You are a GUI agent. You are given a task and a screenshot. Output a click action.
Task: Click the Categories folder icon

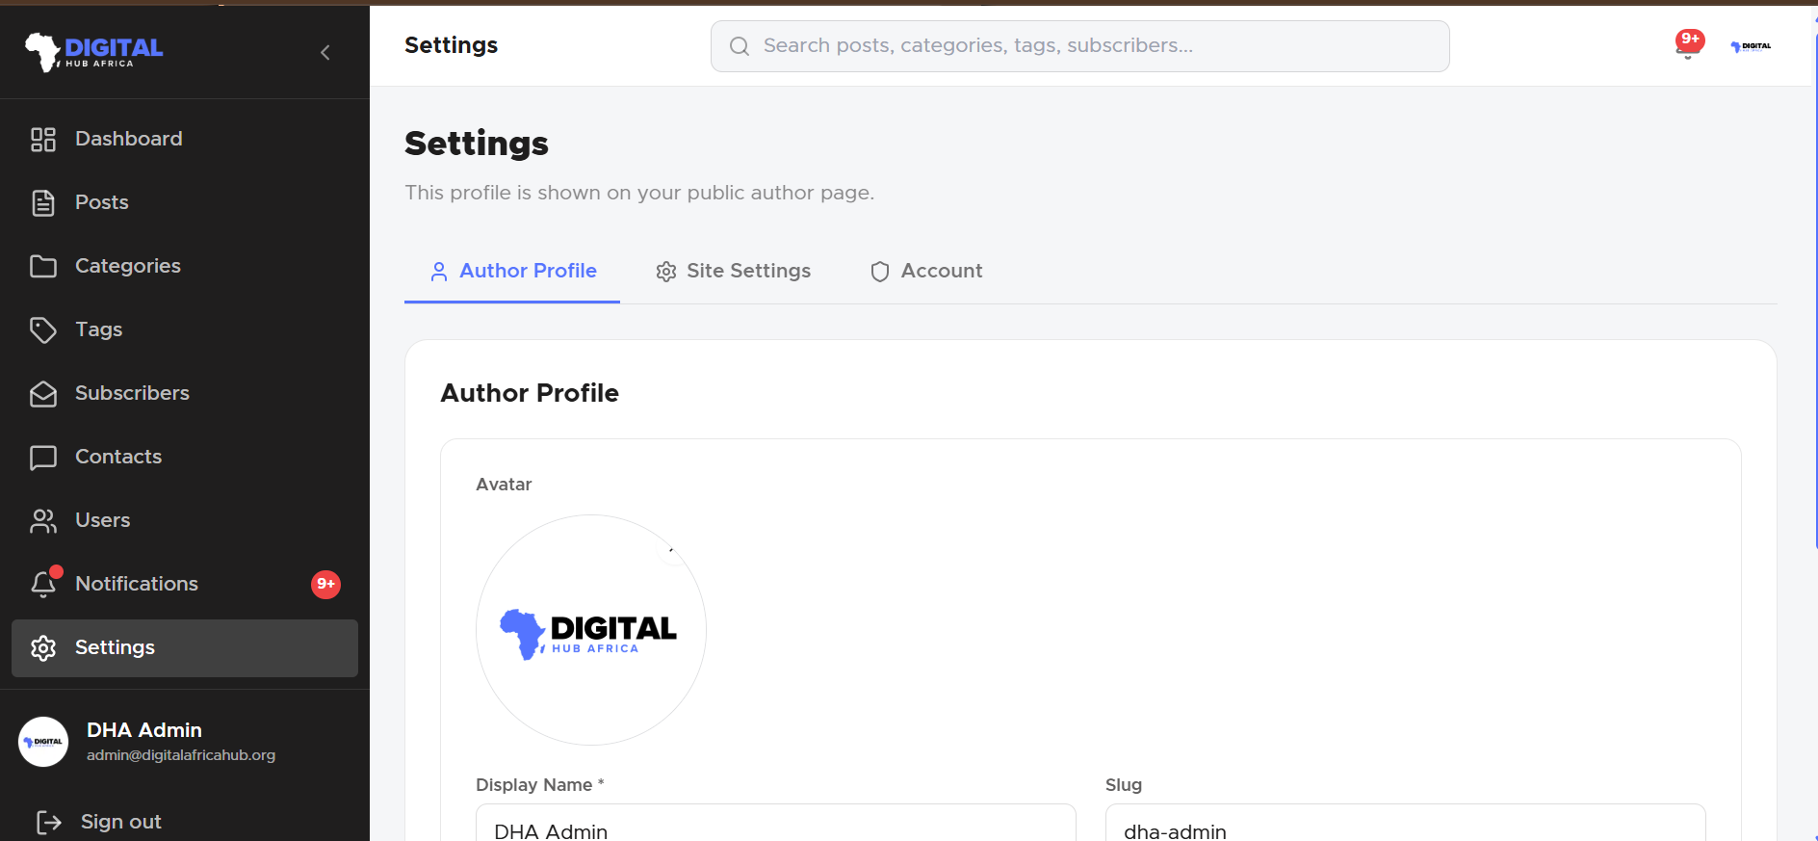(43, 266)
